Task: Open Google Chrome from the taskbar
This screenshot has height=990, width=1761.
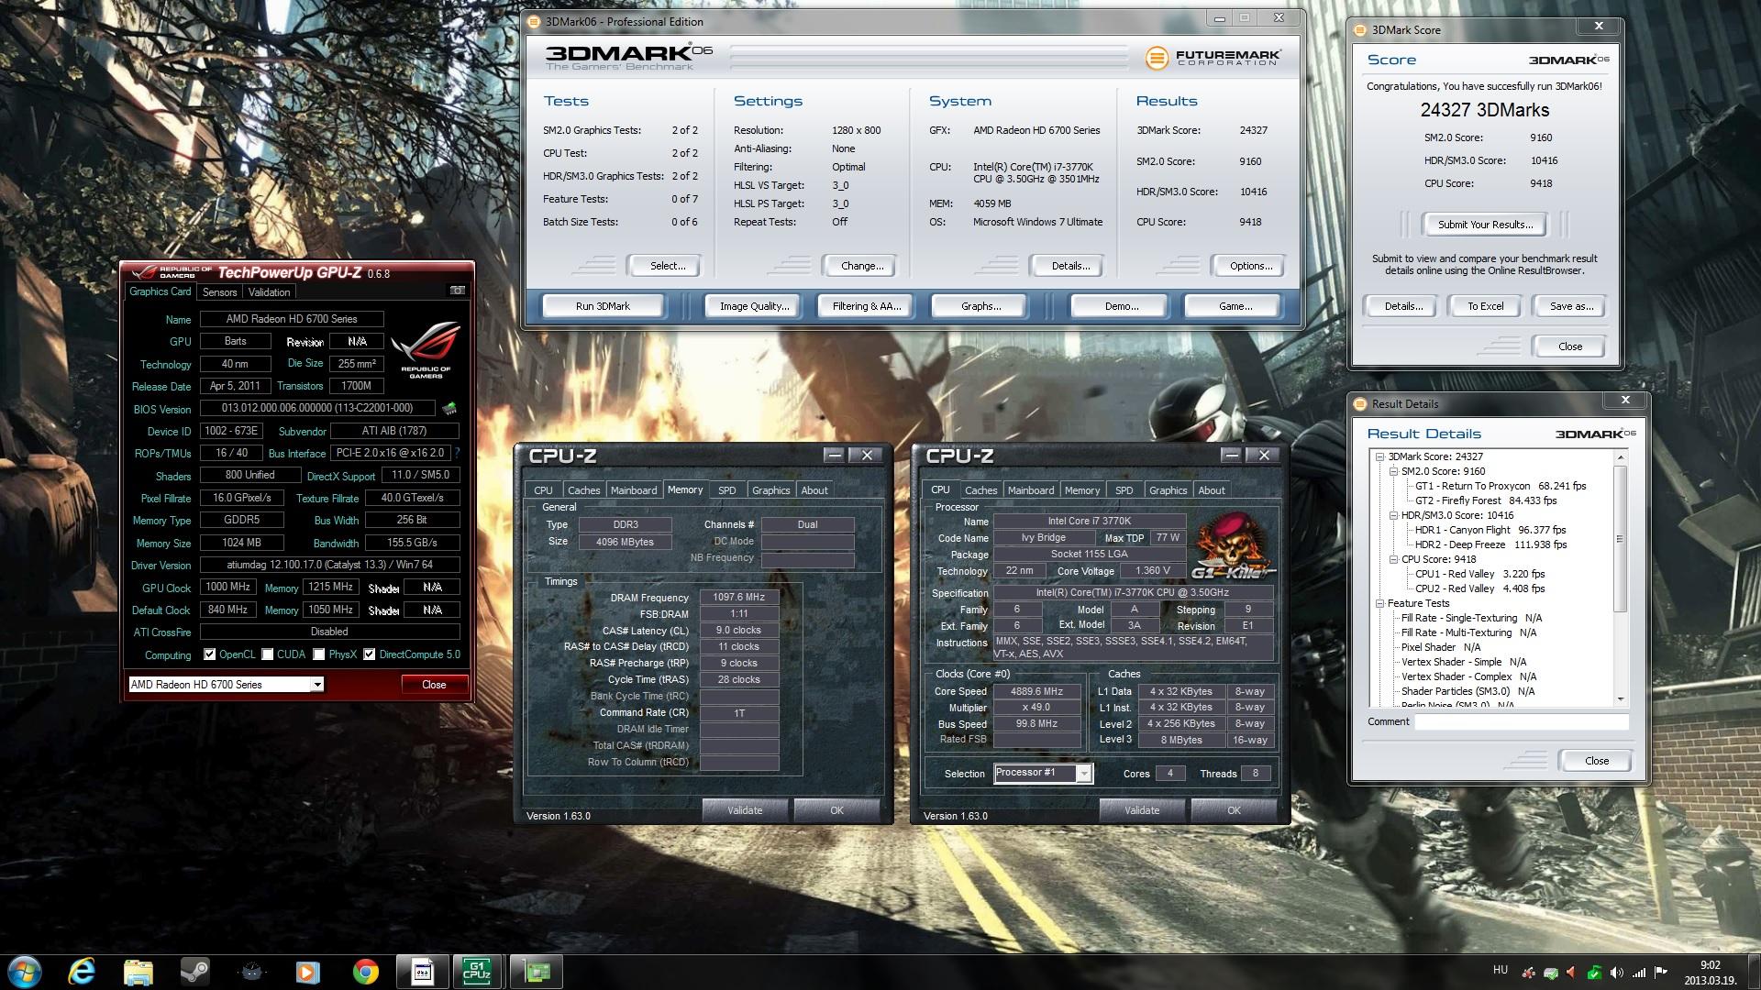Action: 365,971
